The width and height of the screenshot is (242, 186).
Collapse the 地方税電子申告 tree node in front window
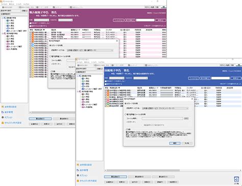point(78,91)
